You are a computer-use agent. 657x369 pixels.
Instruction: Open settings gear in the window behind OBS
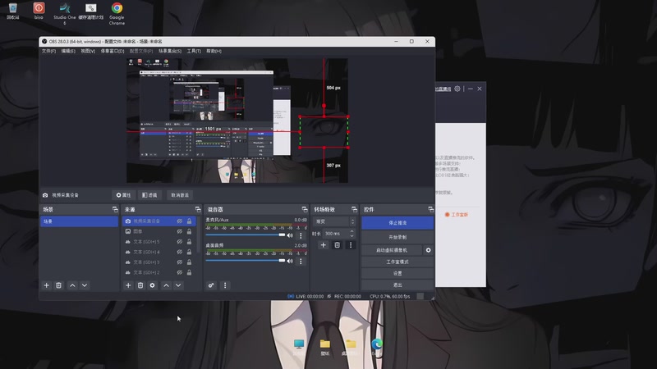click(x=457, y=89)
